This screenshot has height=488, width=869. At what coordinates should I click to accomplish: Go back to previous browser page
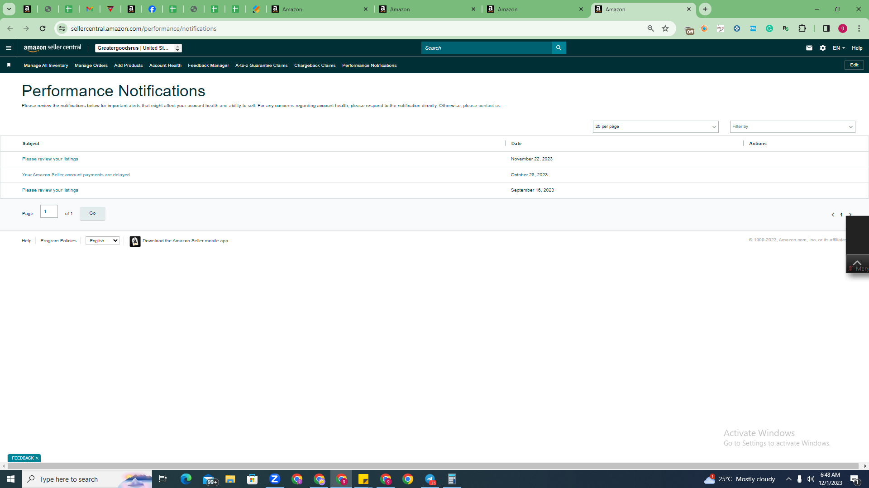(x=10, y=28)
